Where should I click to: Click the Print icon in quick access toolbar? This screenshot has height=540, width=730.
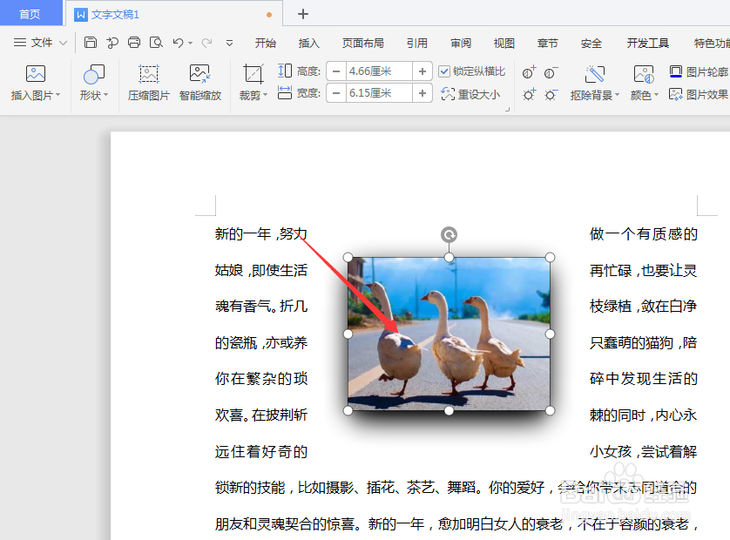point(133,41)
